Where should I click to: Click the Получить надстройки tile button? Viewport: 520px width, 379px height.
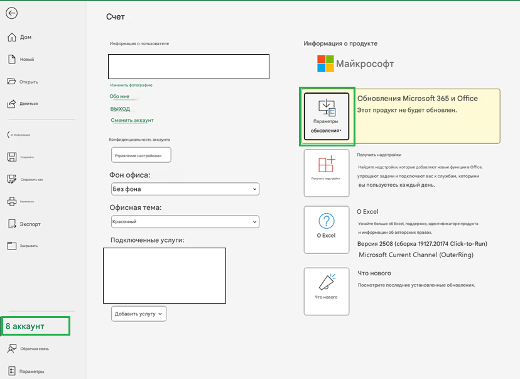point(327,173)
